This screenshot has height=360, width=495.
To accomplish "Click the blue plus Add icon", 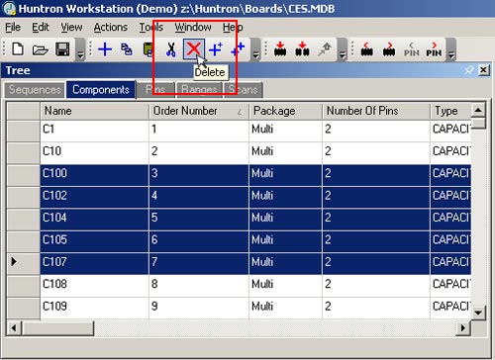I will click(x=105, y=49).
